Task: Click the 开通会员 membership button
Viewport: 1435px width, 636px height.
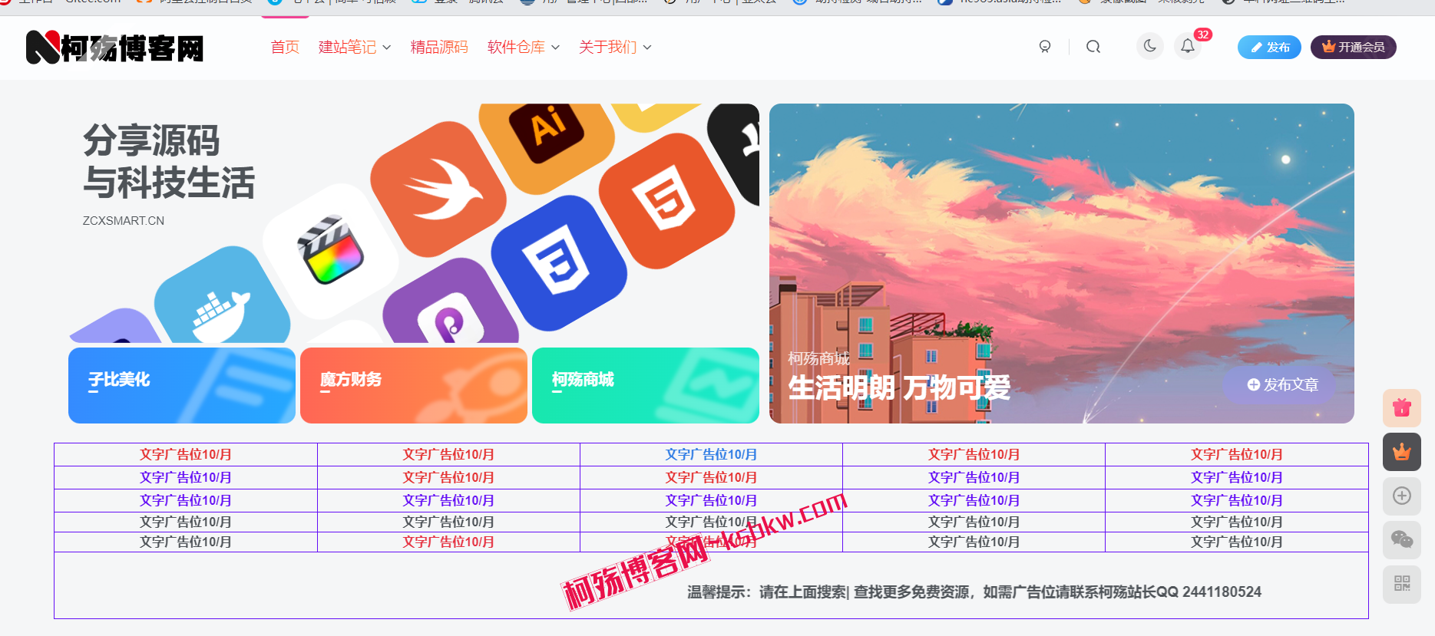Action: point(1353,47)
